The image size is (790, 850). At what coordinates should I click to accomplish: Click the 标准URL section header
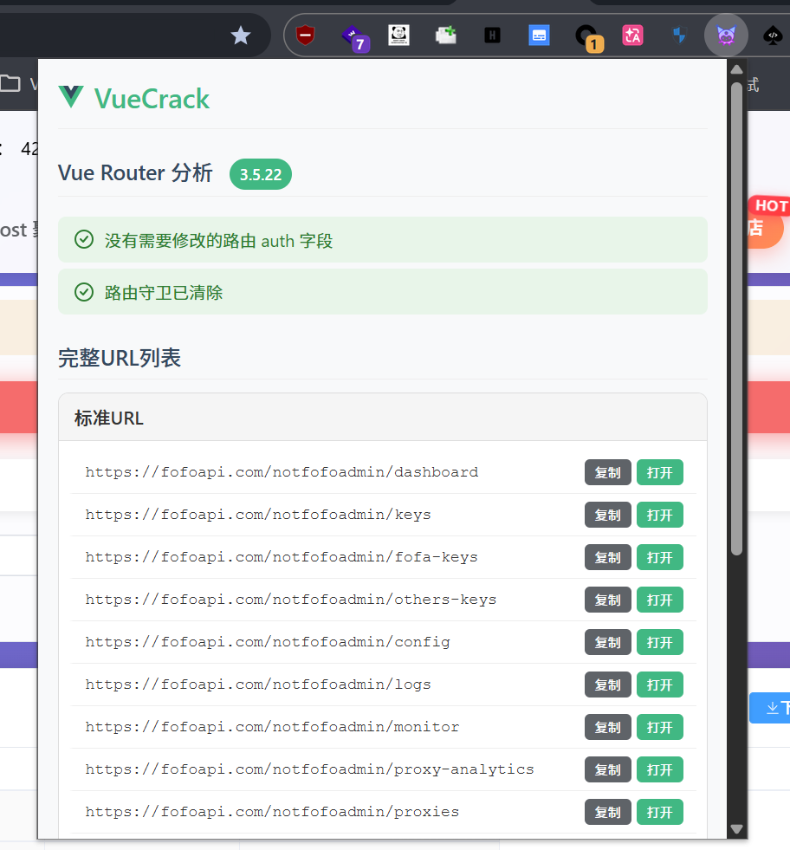(x=383, y=418)
